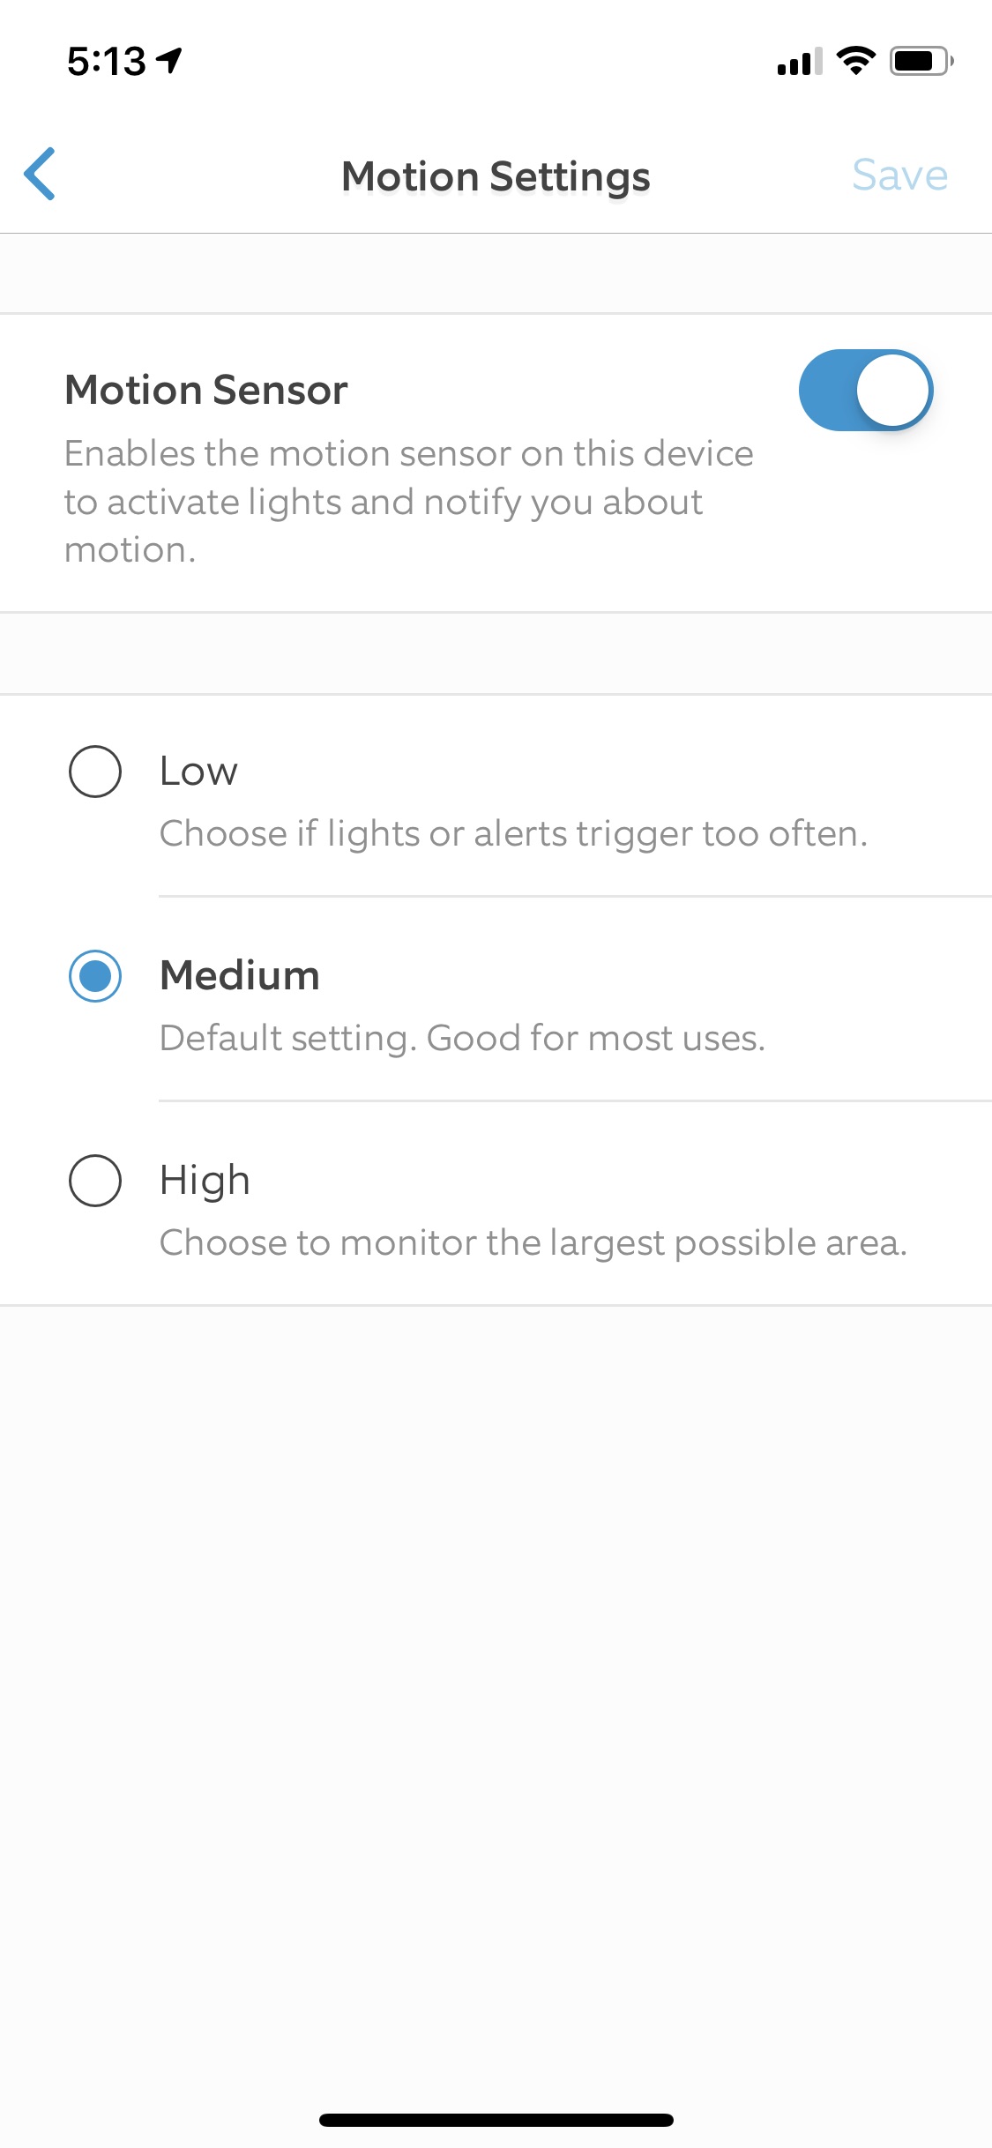Tap "Choose to monitor the largest possible area"
The image size is (992, 2148).
click(x=533, y=1243)
